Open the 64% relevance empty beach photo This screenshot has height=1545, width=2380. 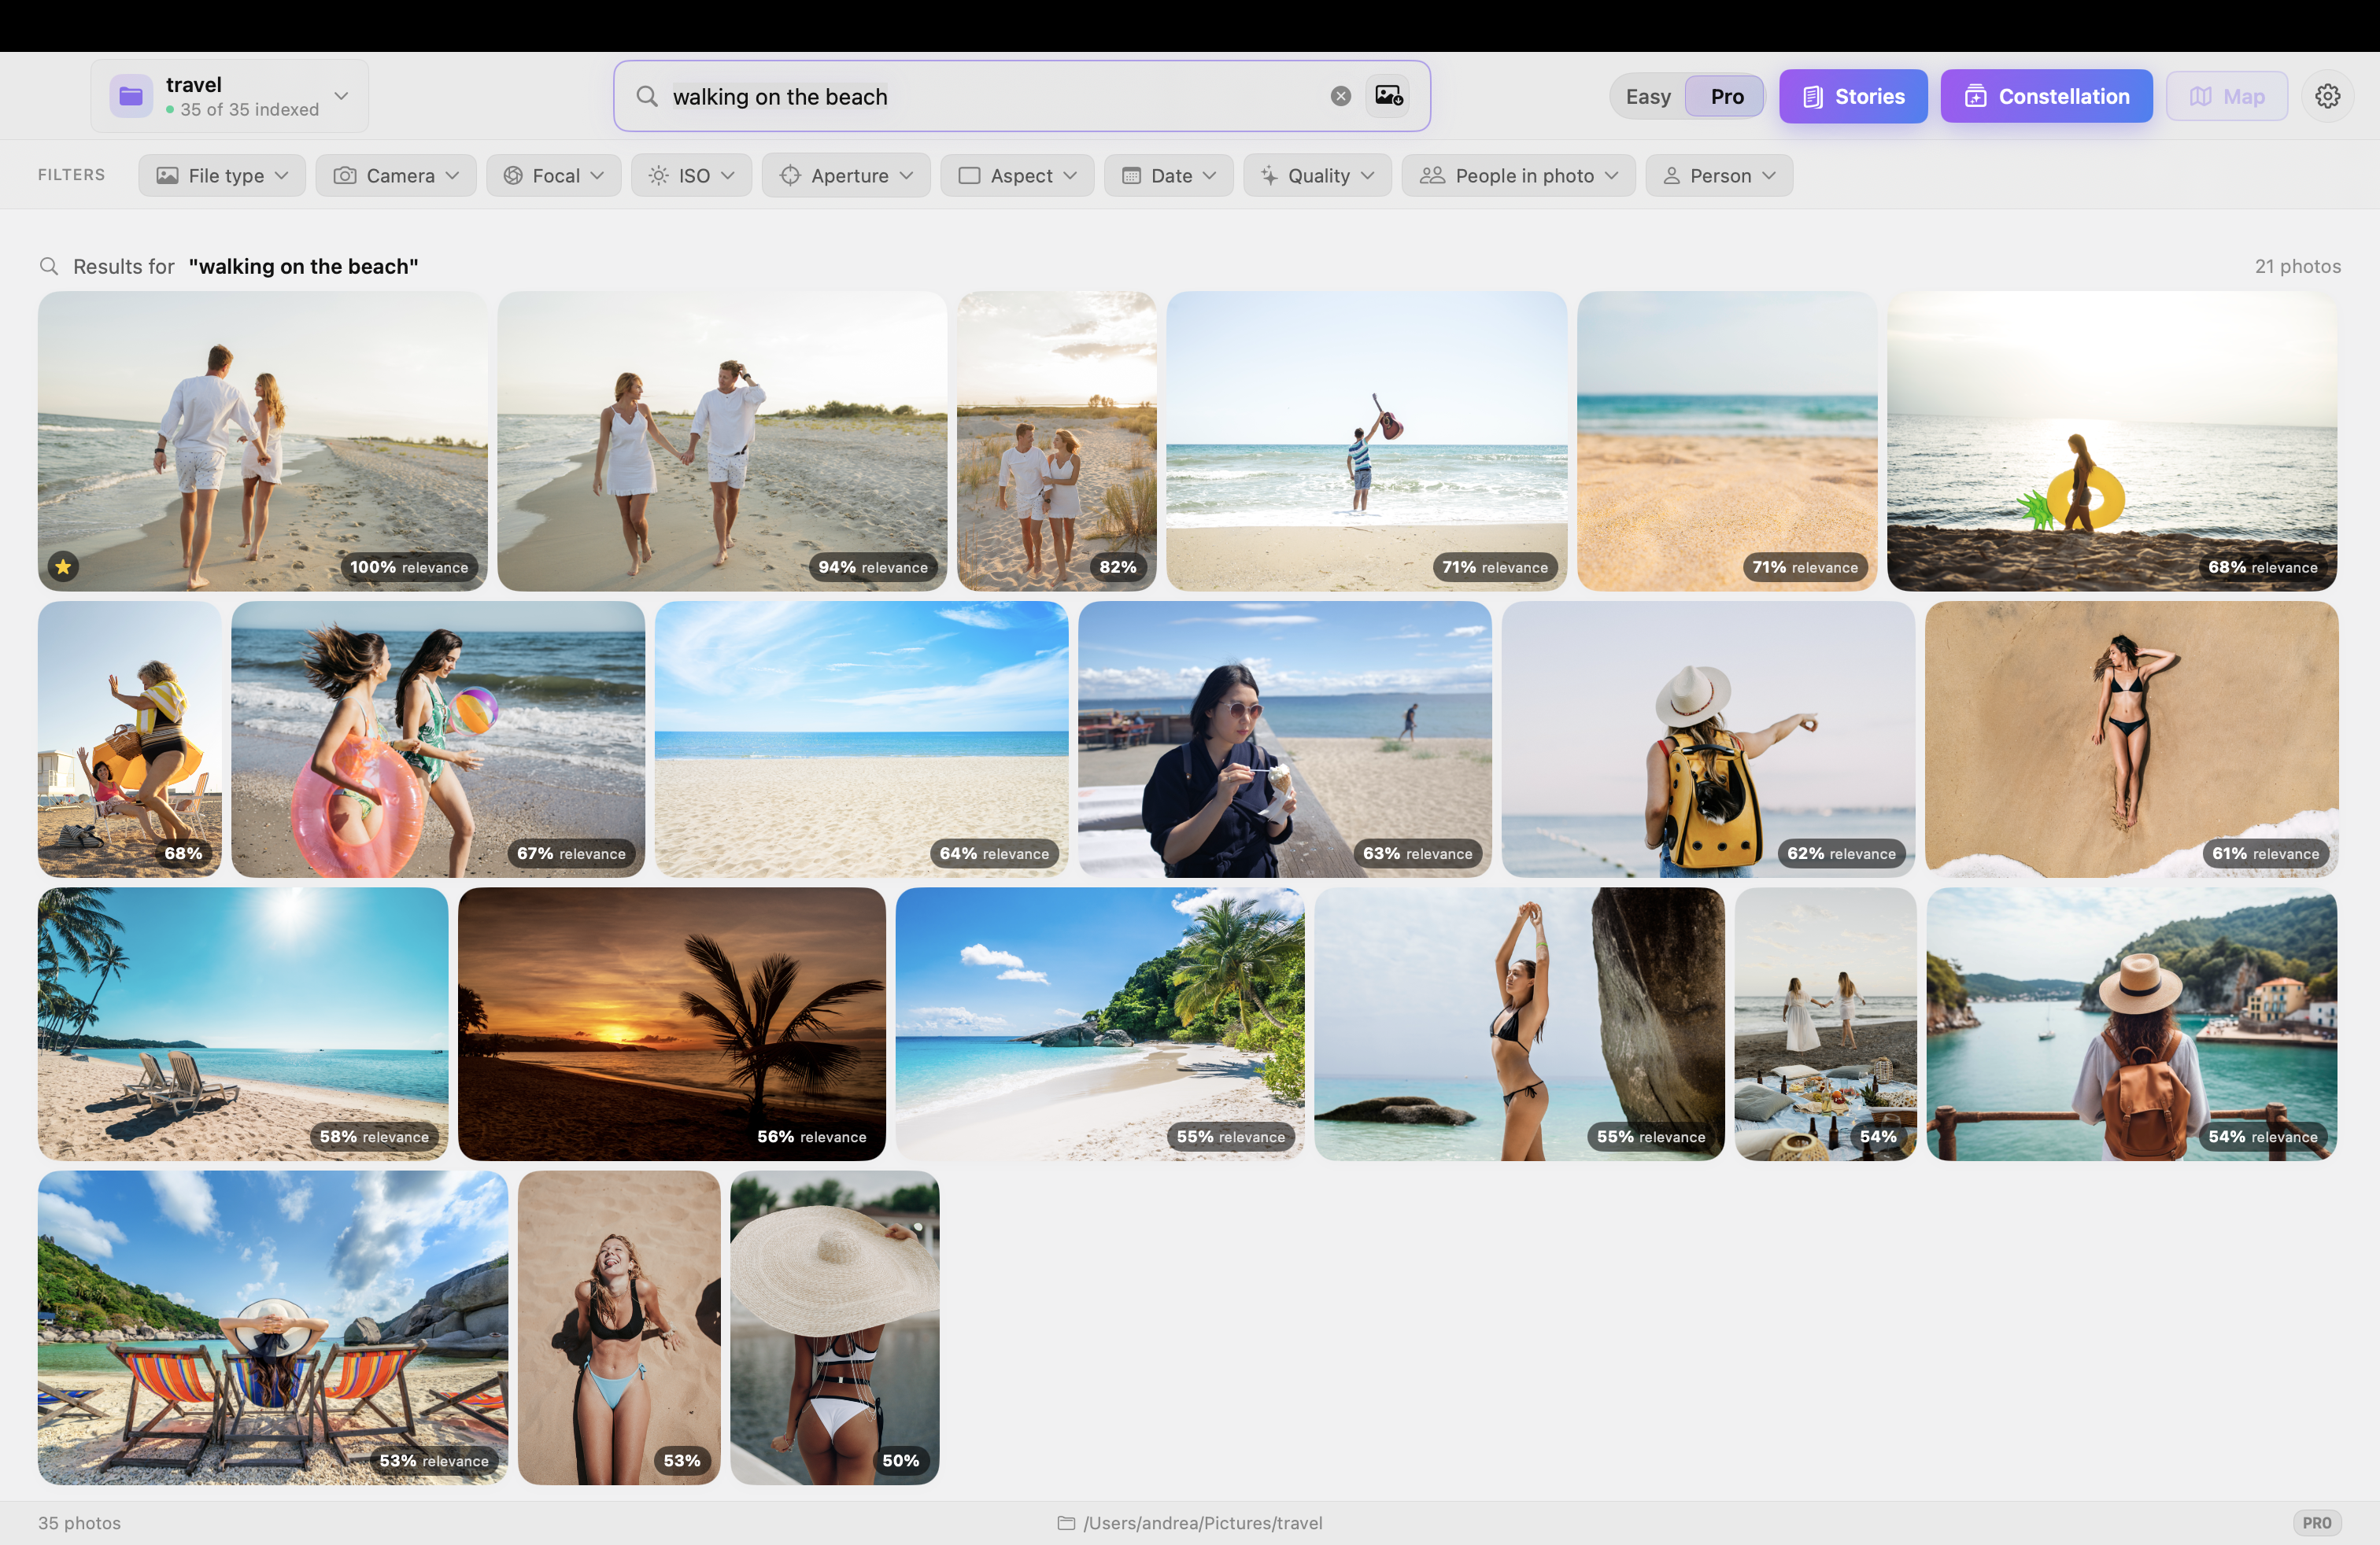point(861,739)
